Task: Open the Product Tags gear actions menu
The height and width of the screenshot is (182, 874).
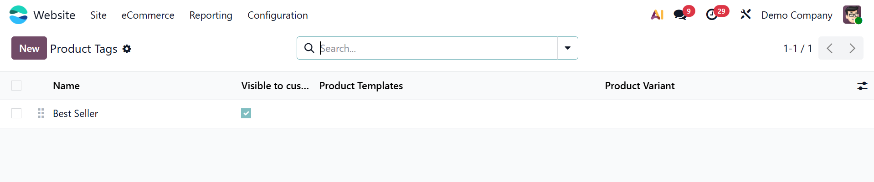Action: coord(127,49)
